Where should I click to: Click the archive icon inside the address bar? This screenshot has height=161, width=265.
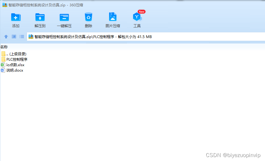click(x=31, y=37)
